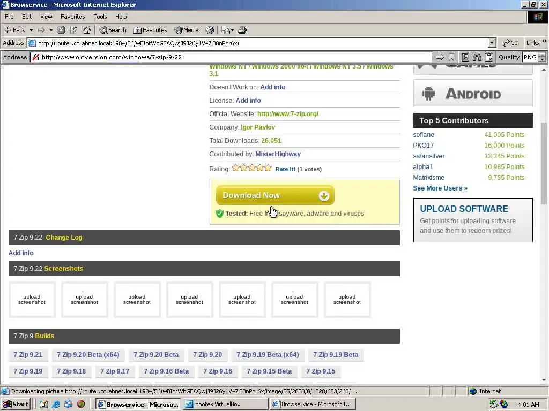
Task: Click the Android category banner
Action: pos(473,93)
